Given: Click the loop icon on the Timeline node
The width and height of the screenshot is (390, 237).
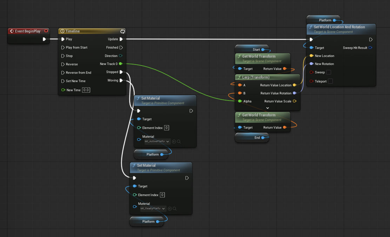Looking at the screenshot, I should (x=123, y=31).
